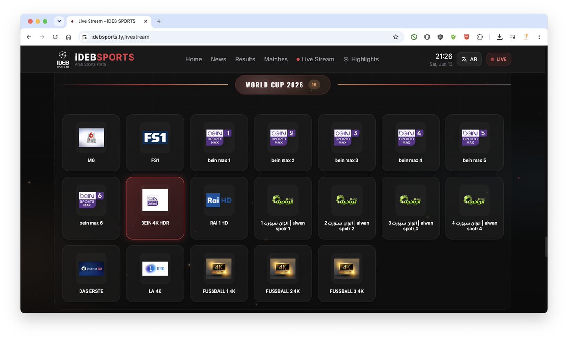Open the FUSSBALL 1 4K channel

pyautogui.click(x=219, y=273)
